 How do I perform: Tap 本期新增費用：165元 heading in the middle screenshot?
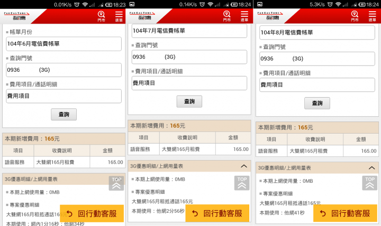point(158,126)
